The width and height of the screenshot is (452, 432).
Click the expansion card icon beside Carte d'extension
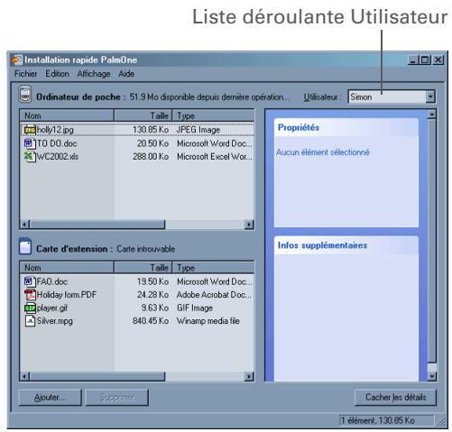[25, 246]
